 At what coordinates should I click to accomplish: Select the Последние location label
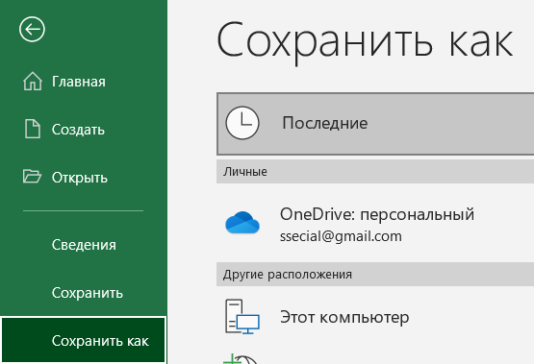(325, 123)
